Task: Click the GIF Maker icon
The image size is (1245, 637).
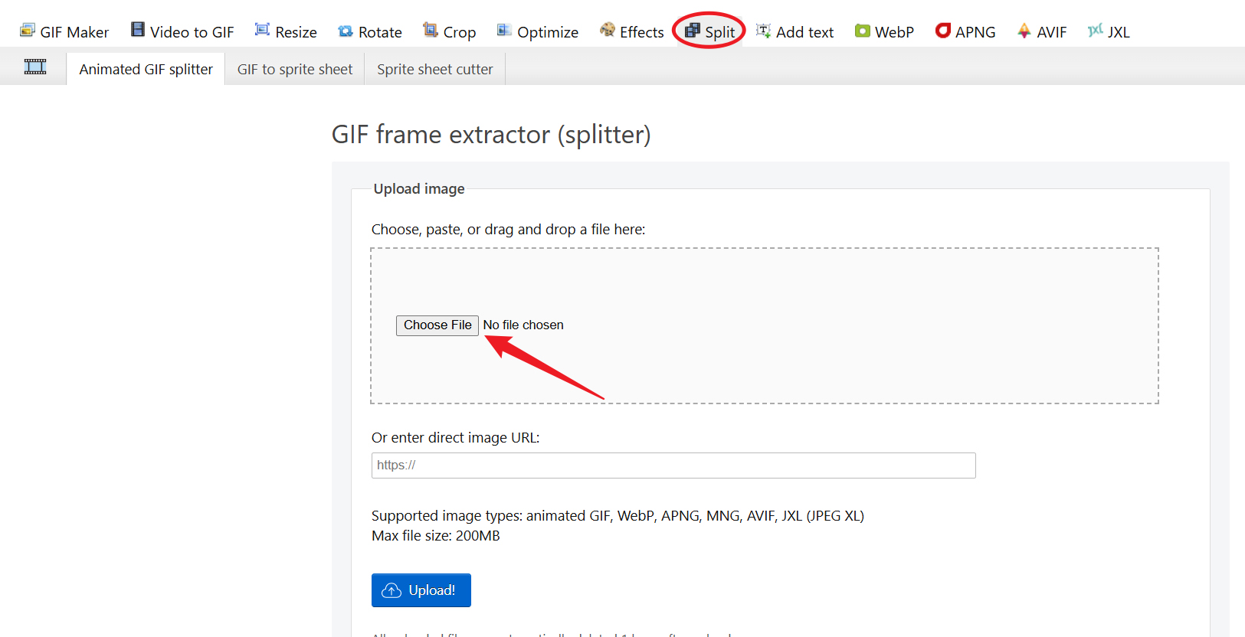Action: coord(28,31)
